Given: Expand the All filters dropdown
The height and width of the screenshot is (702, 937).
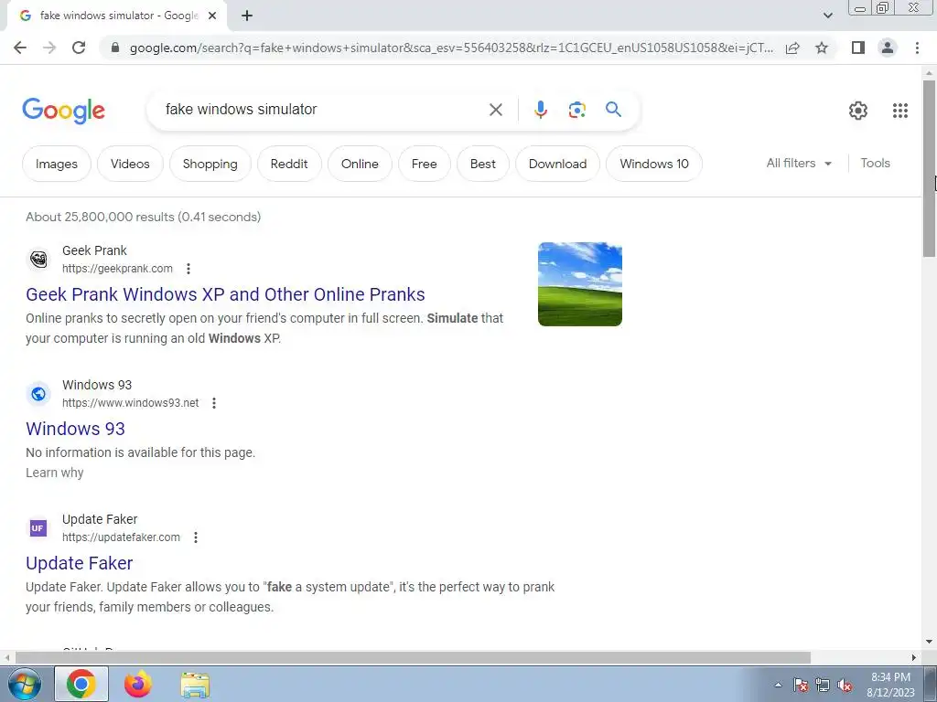Looking at the screenshot, I should (799, 163).
